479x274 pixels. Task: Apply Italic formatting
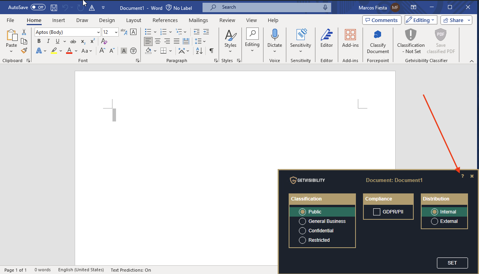[48, 41]
